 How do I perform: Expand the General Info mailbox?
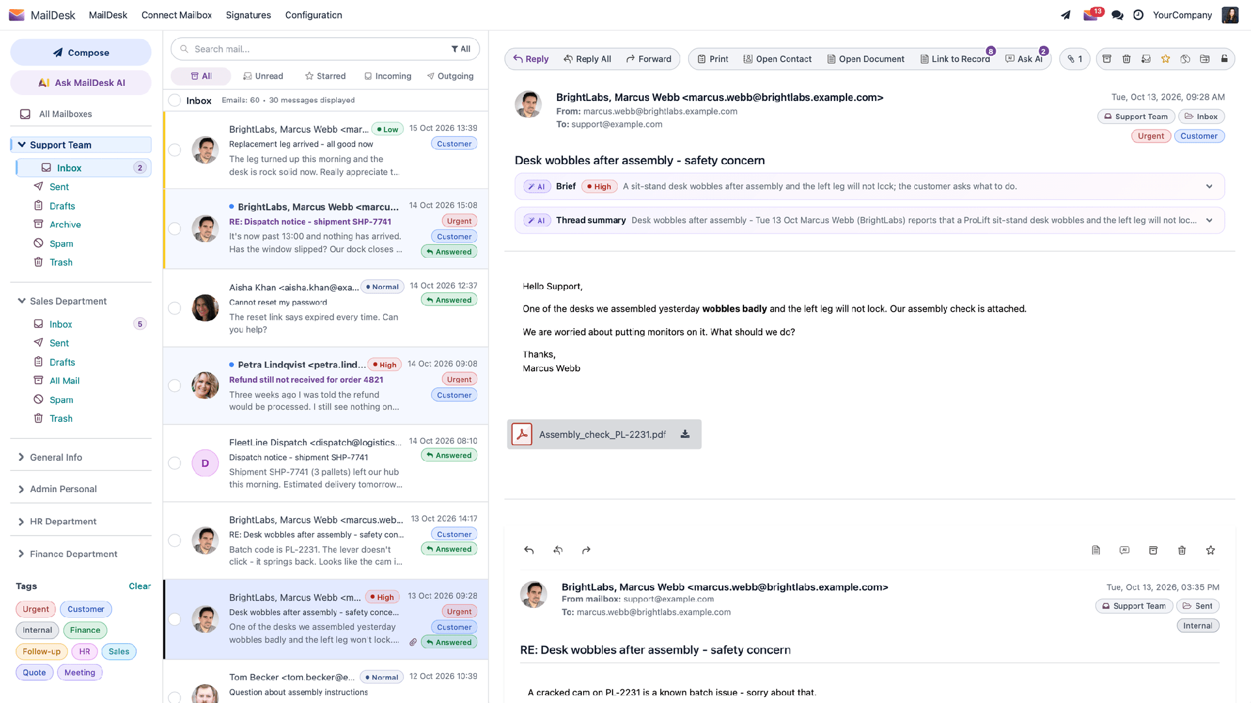click(x=22, y=457)
